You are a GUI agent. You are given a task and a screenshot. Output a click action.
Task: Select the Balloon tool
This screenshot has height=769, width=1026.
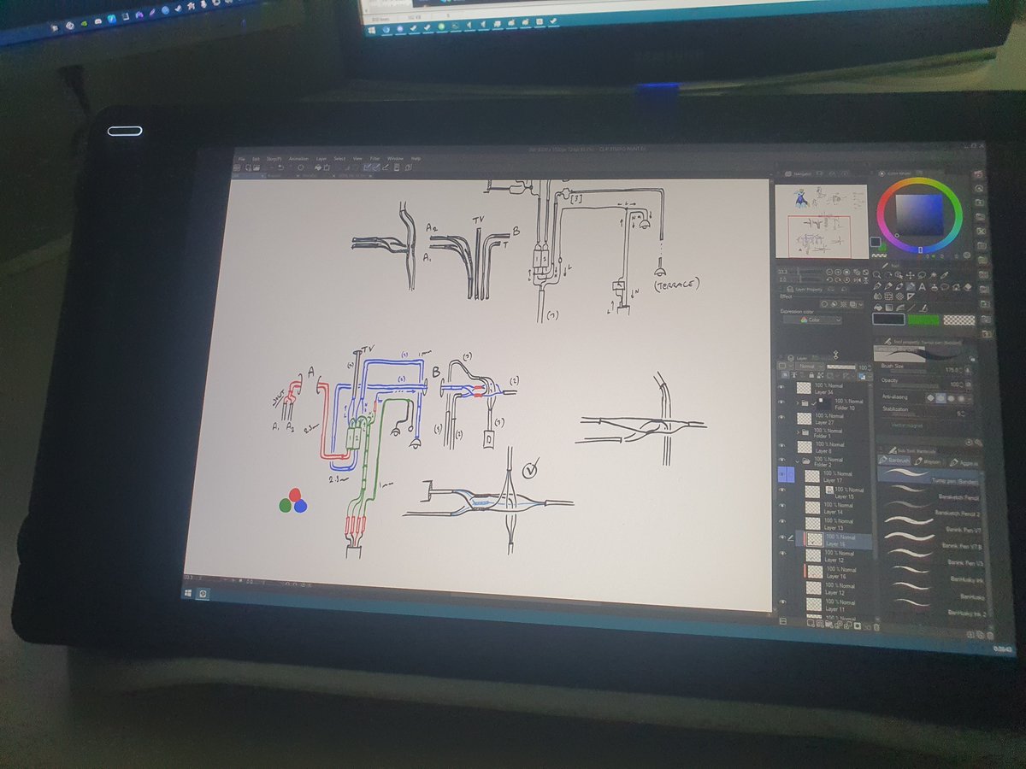pos(945,287)
